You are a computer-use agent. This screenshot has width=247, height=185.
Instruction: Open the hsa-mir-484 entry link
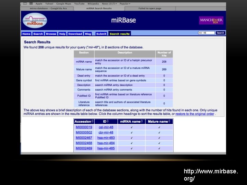coord(106,143)
